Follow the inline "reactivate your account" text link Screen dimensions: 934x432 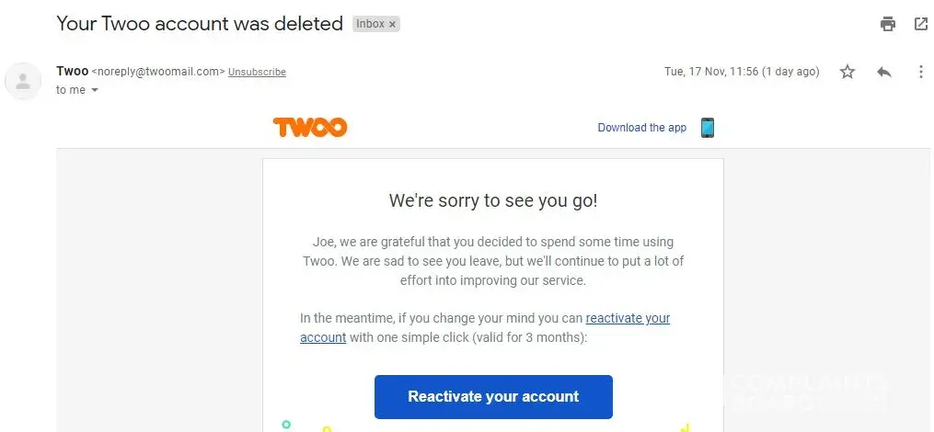point(628,318)
